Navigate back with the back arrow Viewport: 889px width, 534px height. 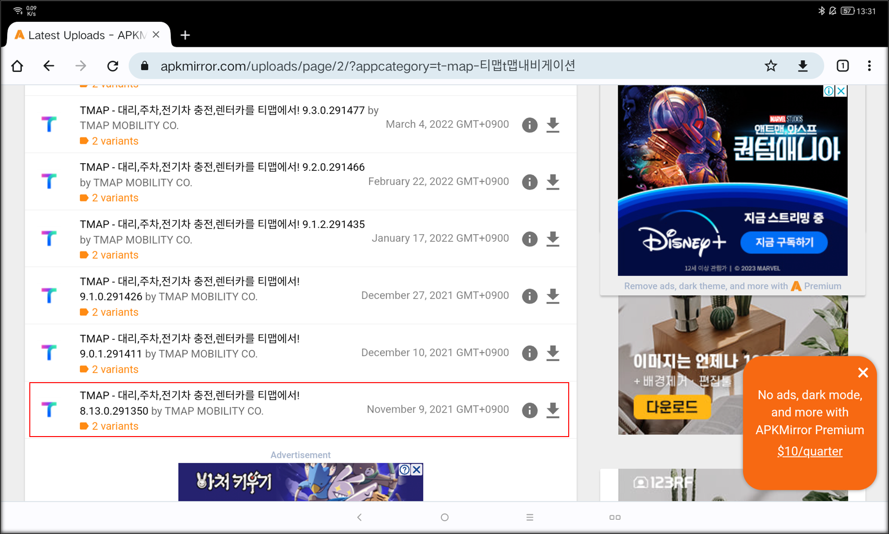pos(49,66)
